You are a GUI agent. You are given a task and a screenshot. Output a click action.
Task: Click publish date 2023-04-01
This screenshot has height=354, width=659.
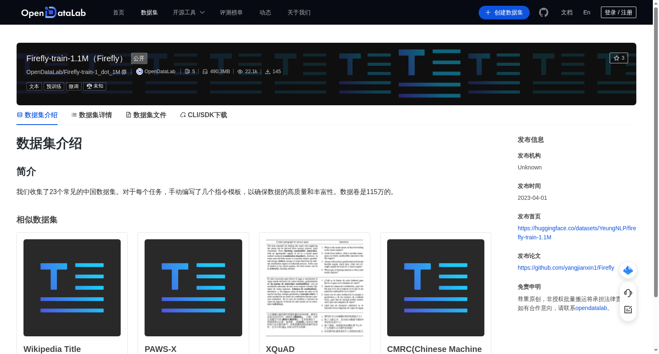[533, 198]
